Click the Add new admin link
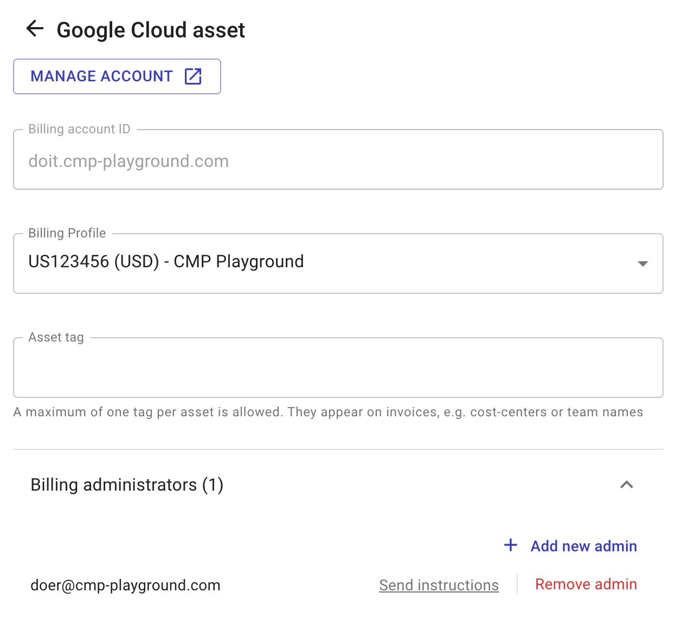The width and height of the screenshot is (682, 618). tap(583, 546)
